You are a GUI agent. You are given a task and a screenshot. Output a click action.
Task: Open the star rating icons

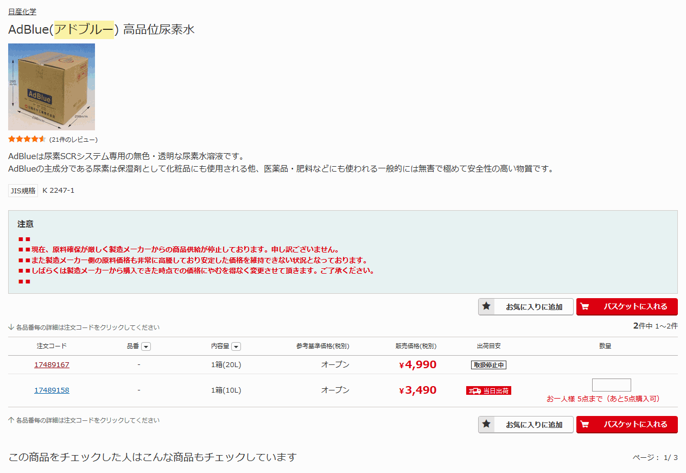point(27,139)
